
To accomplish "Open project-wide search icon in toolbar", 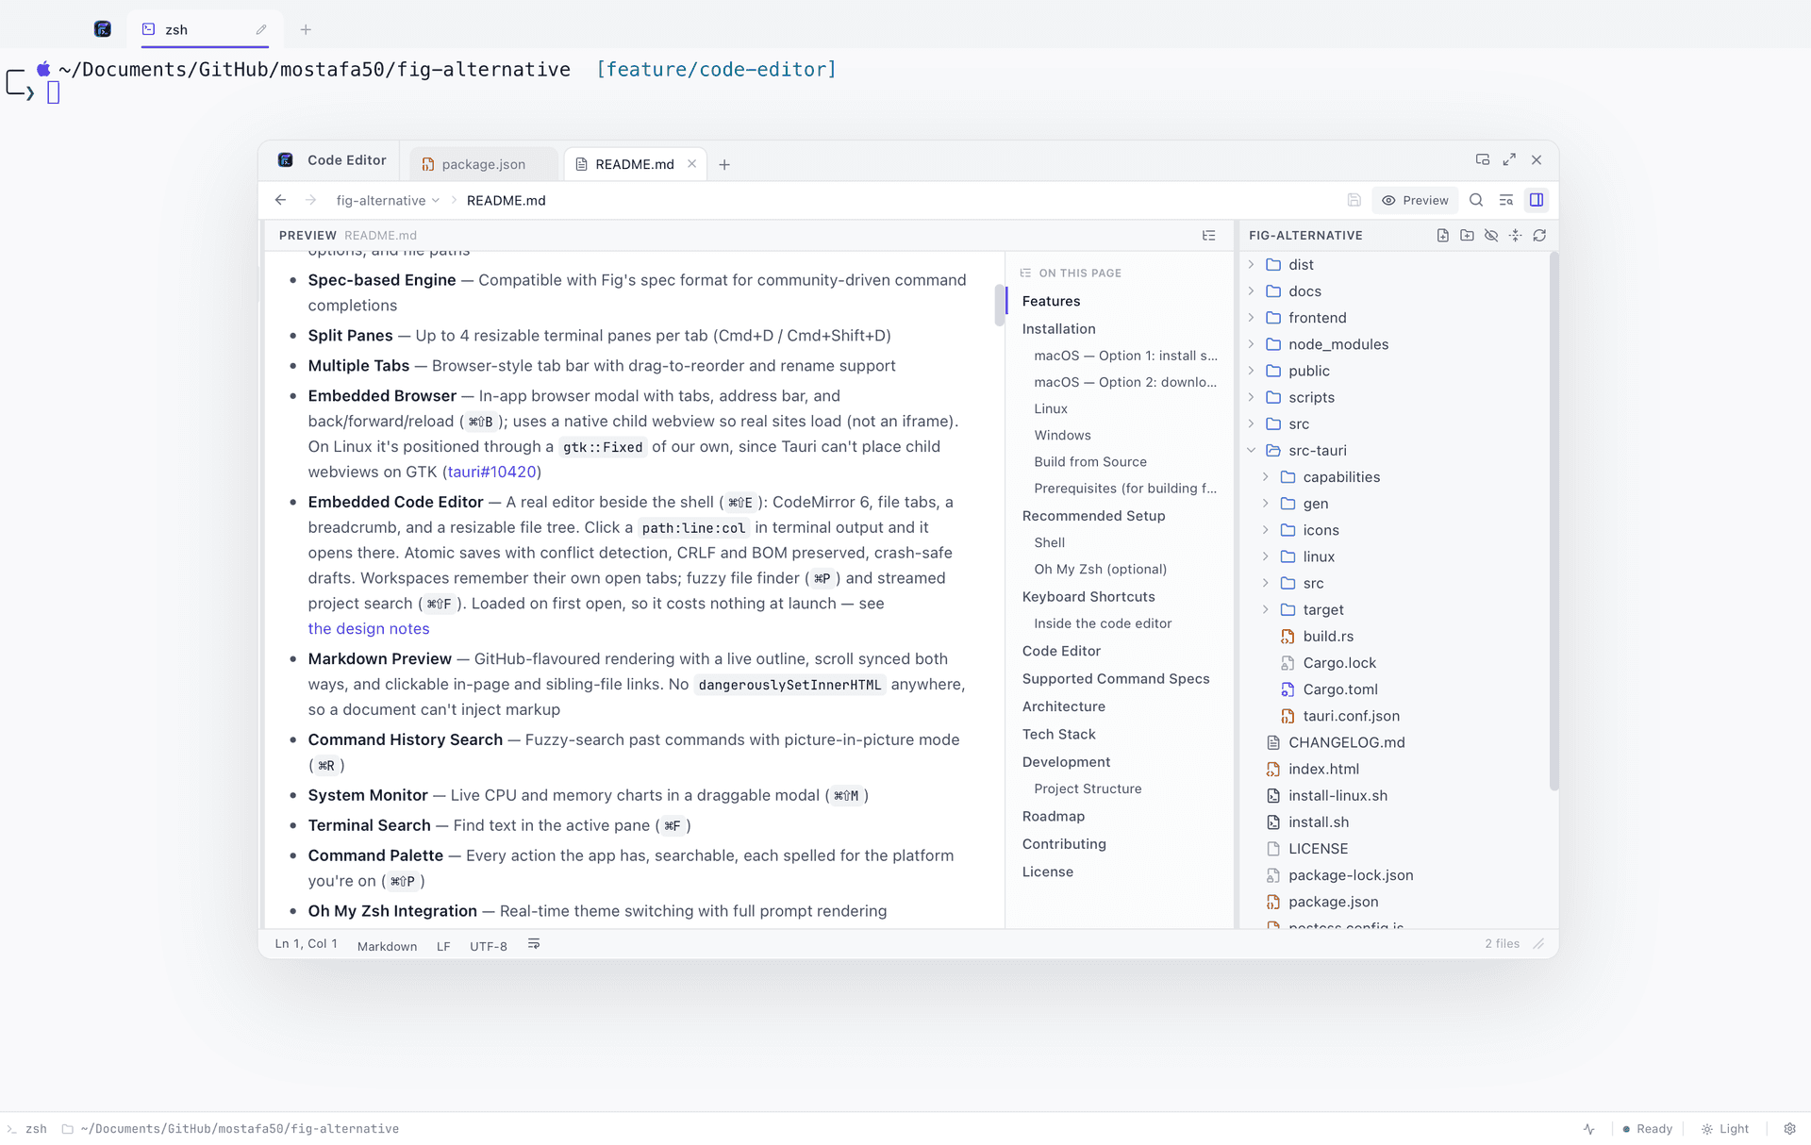I will coord(1506,200).
